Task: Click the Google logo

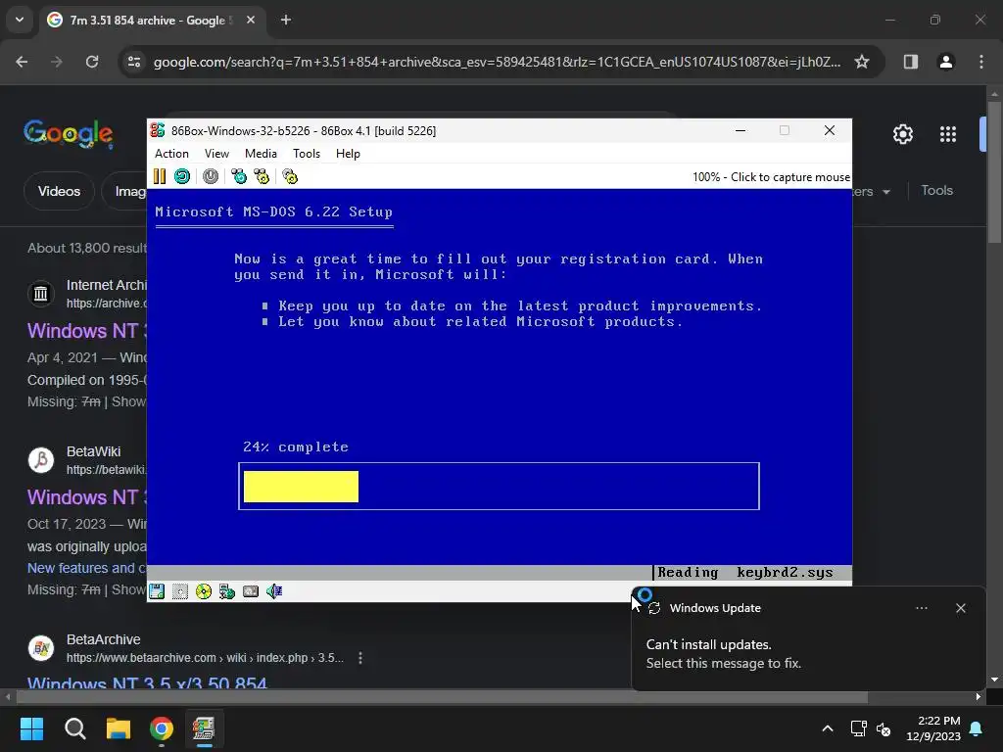Action: tap(69, 133)
